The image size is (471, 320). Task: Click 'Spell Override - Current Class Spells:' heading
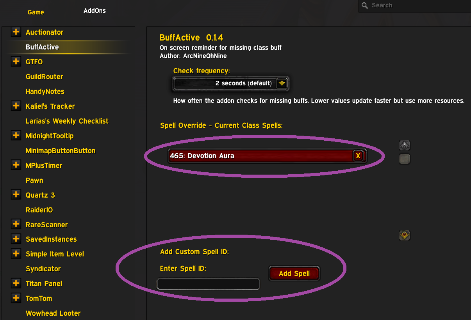tap(221, 126)
